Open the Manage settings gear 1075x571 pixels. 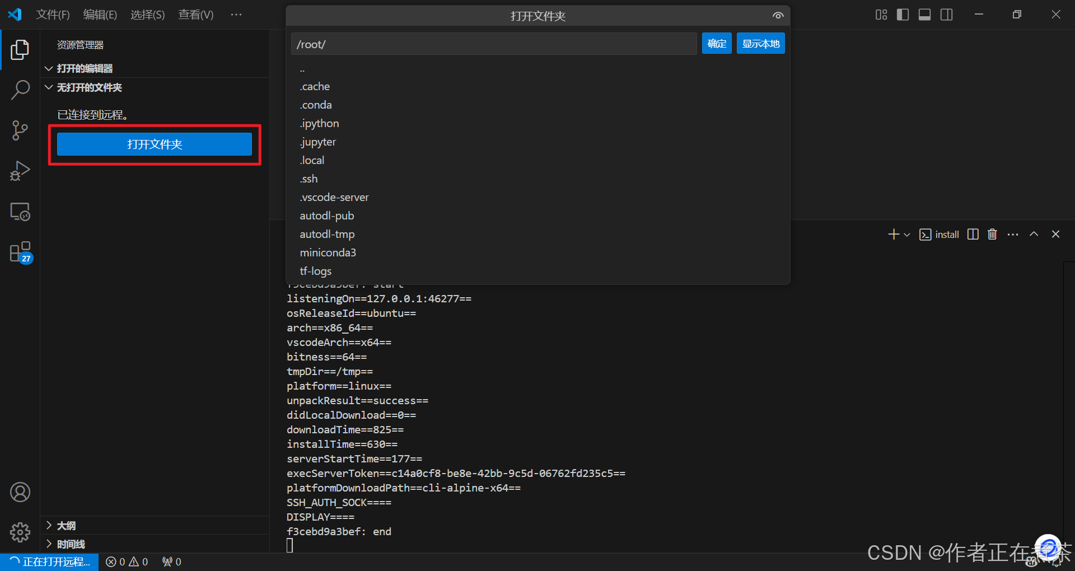(x=20, y=532)
